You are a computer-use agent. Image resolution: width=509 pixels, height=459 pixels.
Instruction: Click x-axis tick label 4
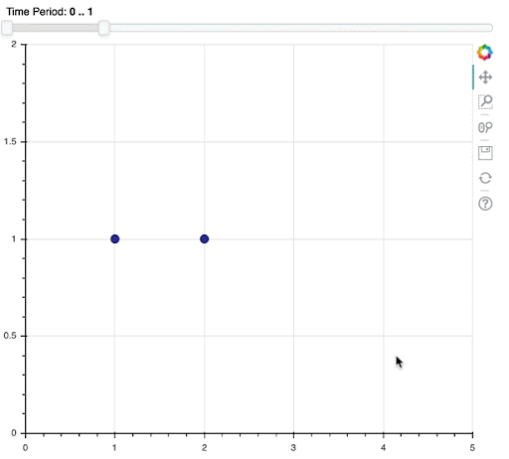(383, 448)
